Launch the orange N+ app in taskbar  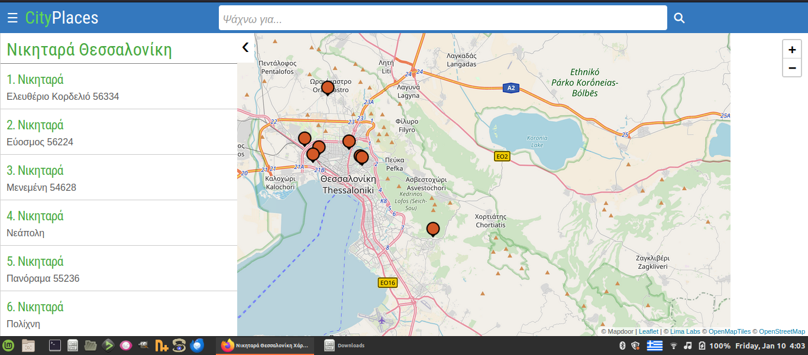pyautogui.click(x=161, y=346)
